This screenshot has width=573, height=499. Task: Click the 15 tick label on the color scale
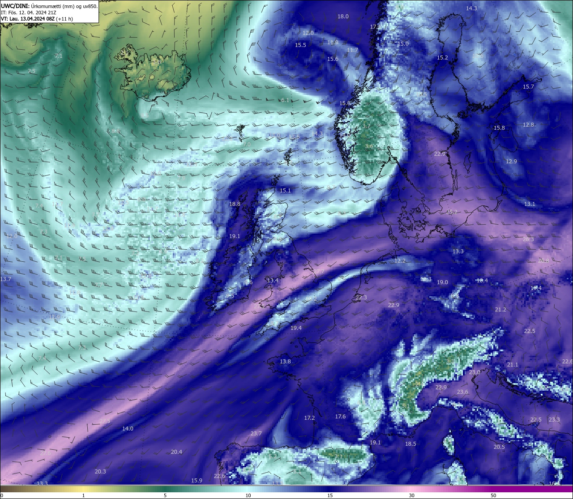[330, 495]
